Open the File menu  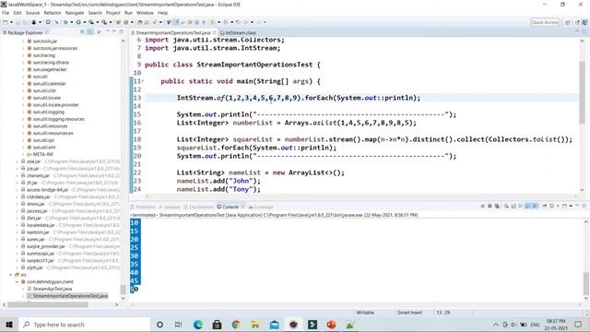coord(6,13)
